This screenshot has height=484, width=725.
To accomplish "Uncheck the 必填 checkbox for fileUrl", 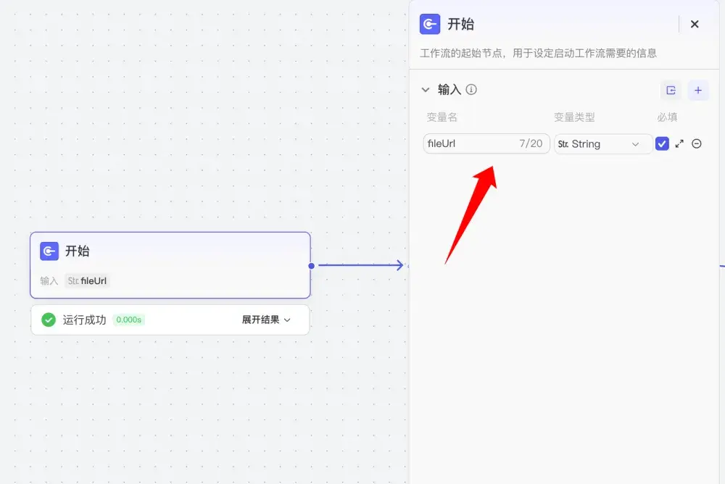I will 662,143.
